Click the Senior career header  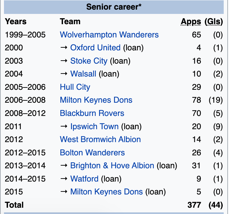pyautogui.click(x=114, y=7)
